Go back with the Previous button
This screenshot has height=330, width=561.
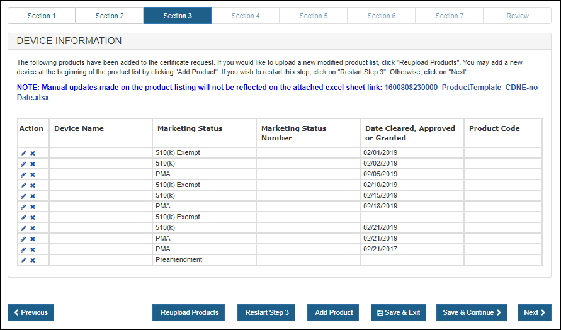[x=31, y=312]
